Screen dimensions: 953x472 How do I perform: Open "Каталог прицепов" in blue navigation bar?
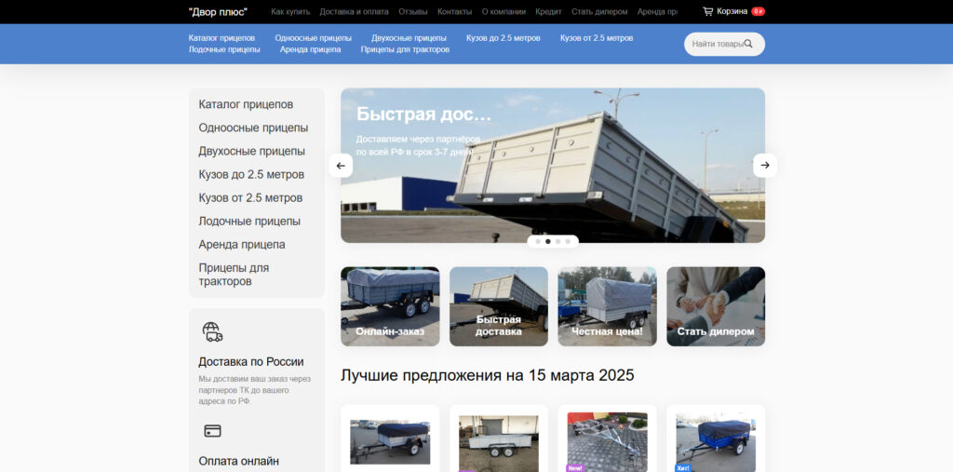point(221,38)
